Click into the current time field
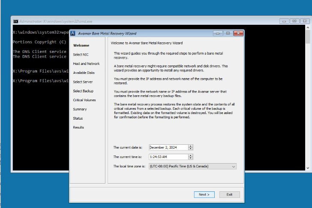Screen dimensions: 312x208 tap(168, 157)
